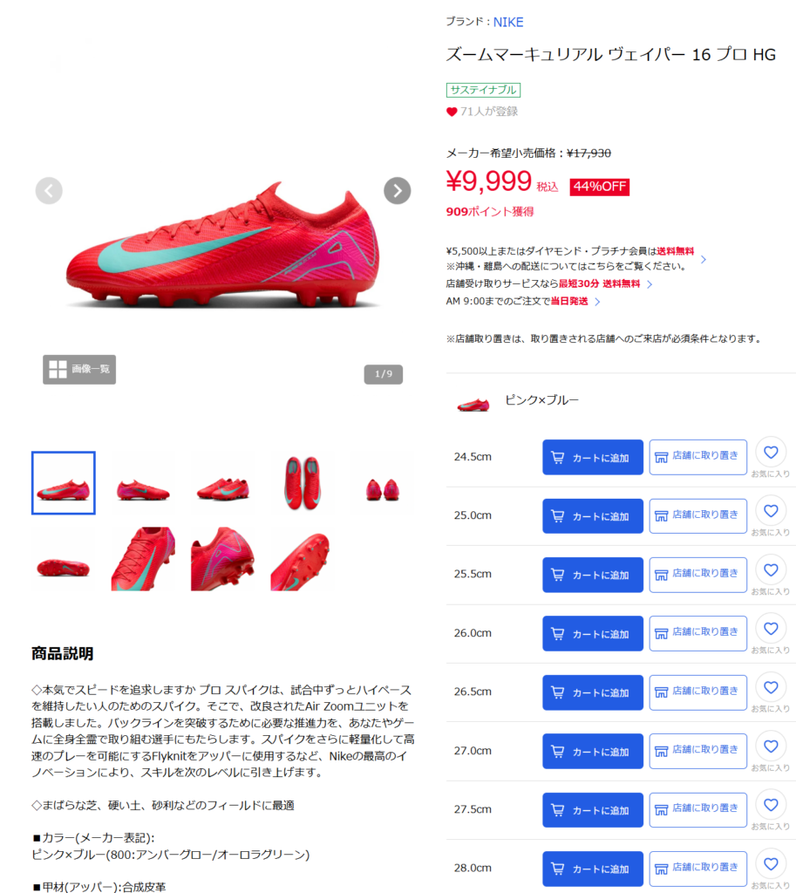Add the 28.0cm size to cart
796x893 pixels.
pyautogui.click(x=593, y=869)
